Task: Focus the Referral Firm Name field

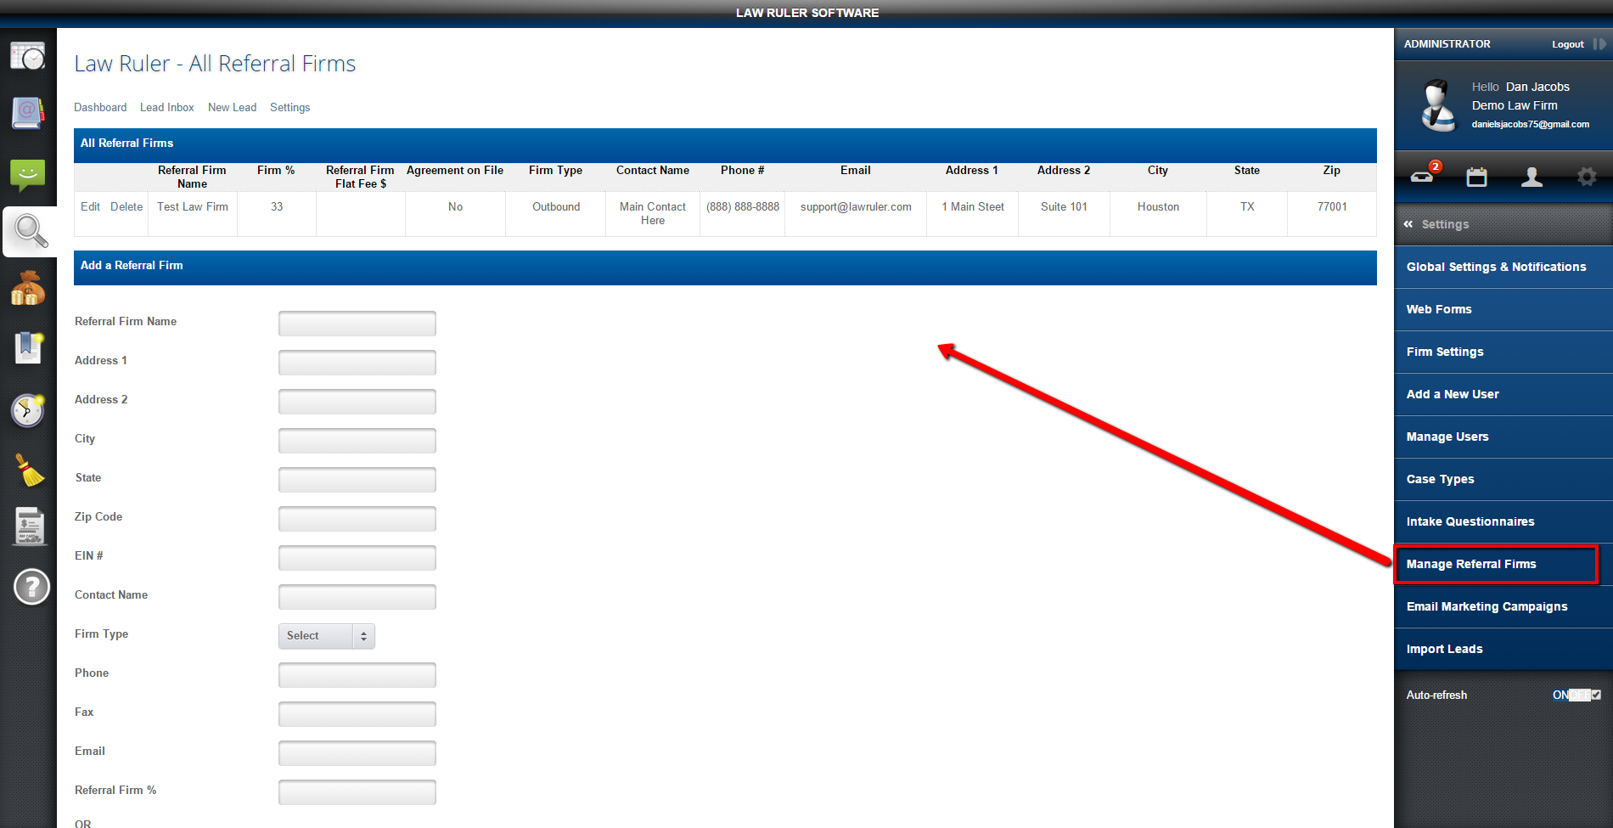Action: coord(357,324)
